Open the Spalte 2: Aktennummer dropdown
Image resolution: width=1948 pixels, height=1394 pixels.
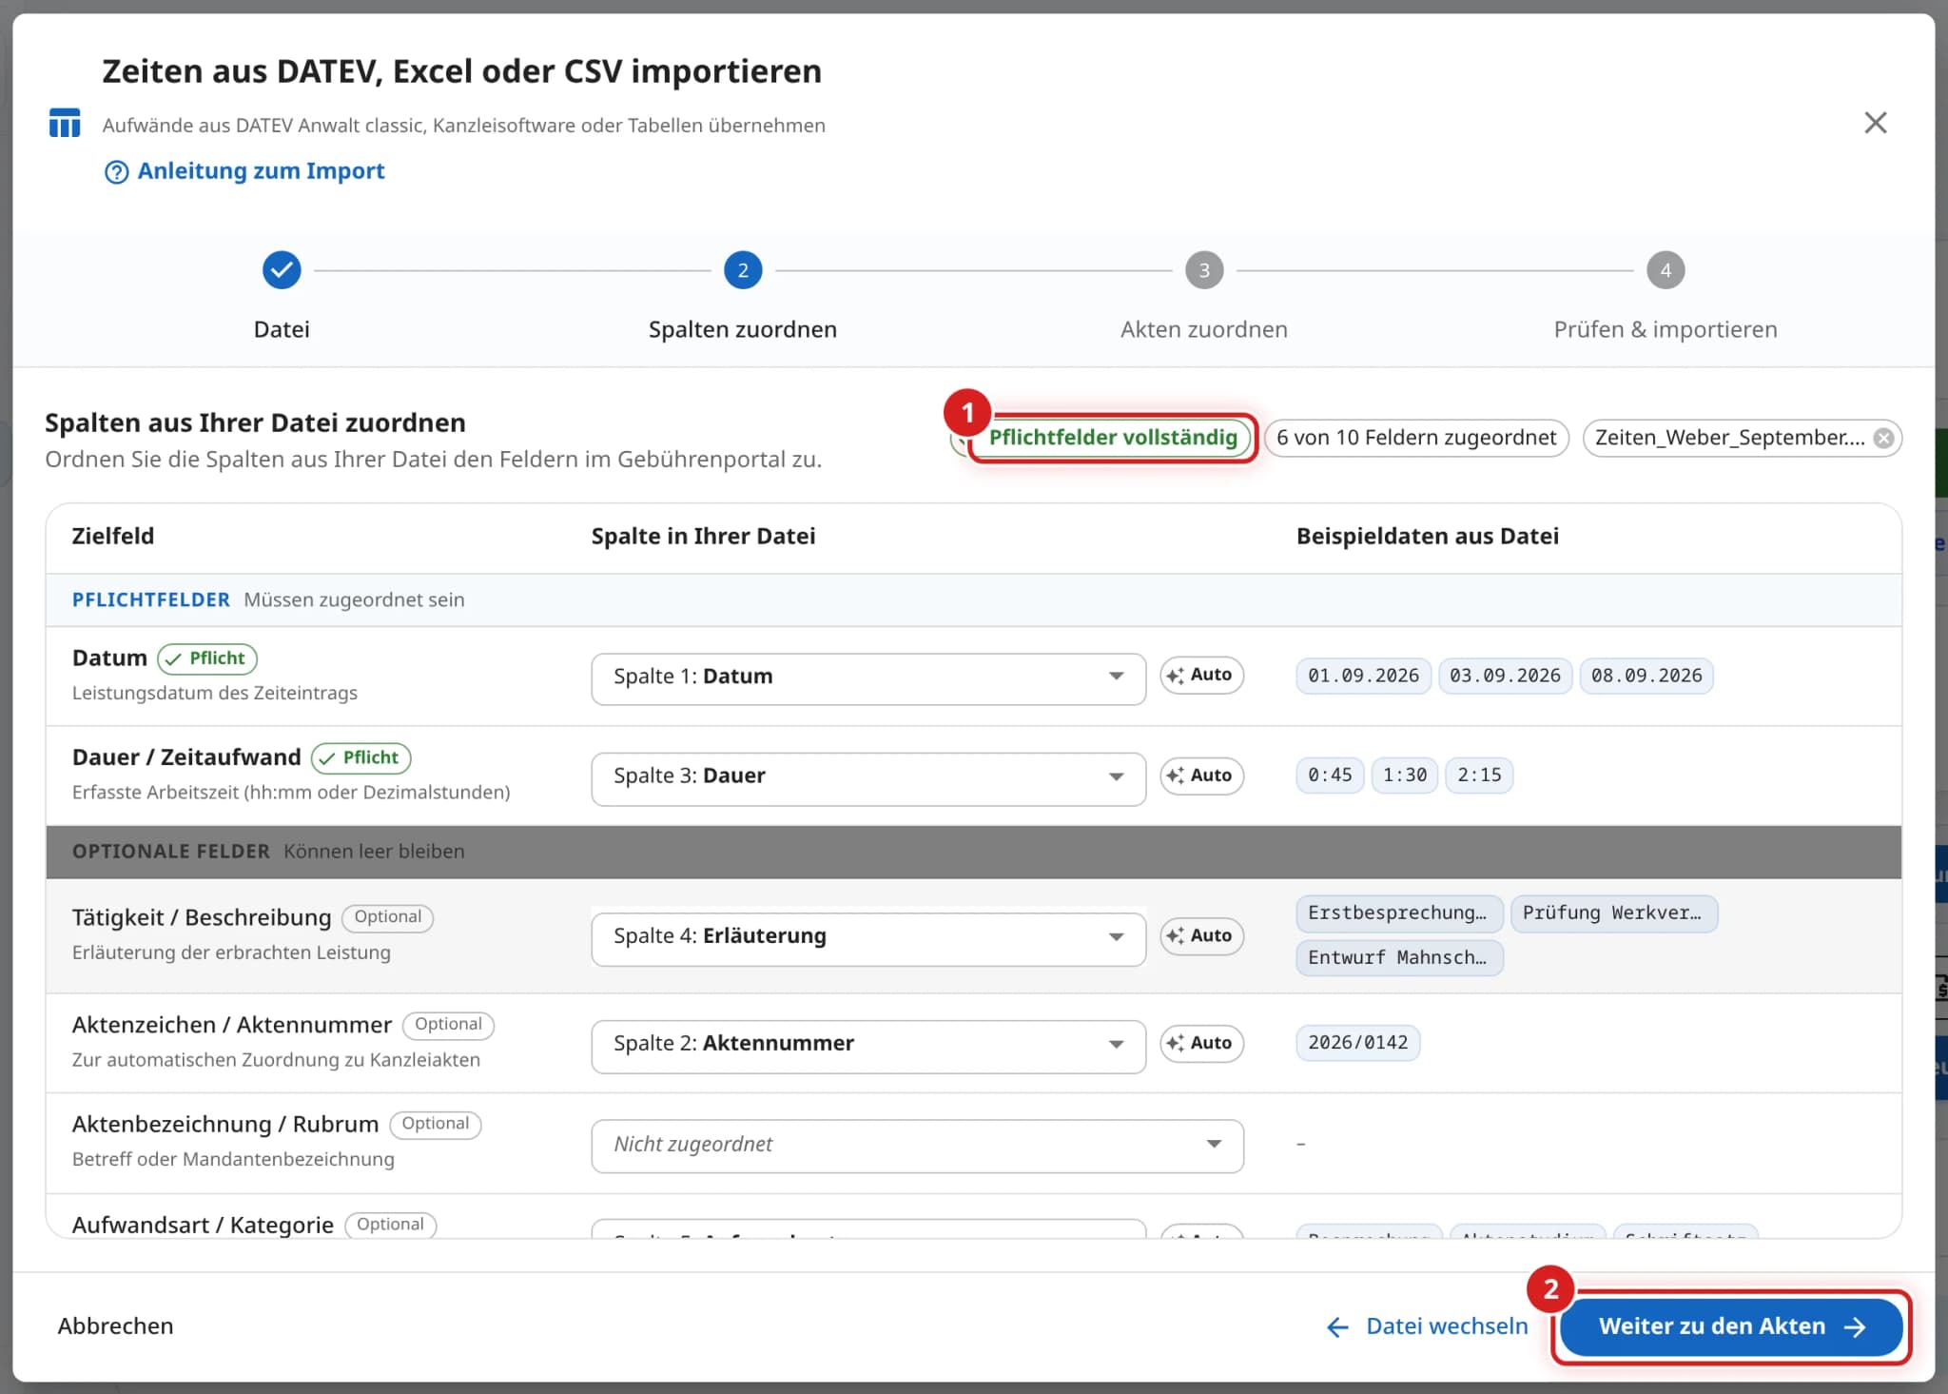click(x=867, y=1046)
